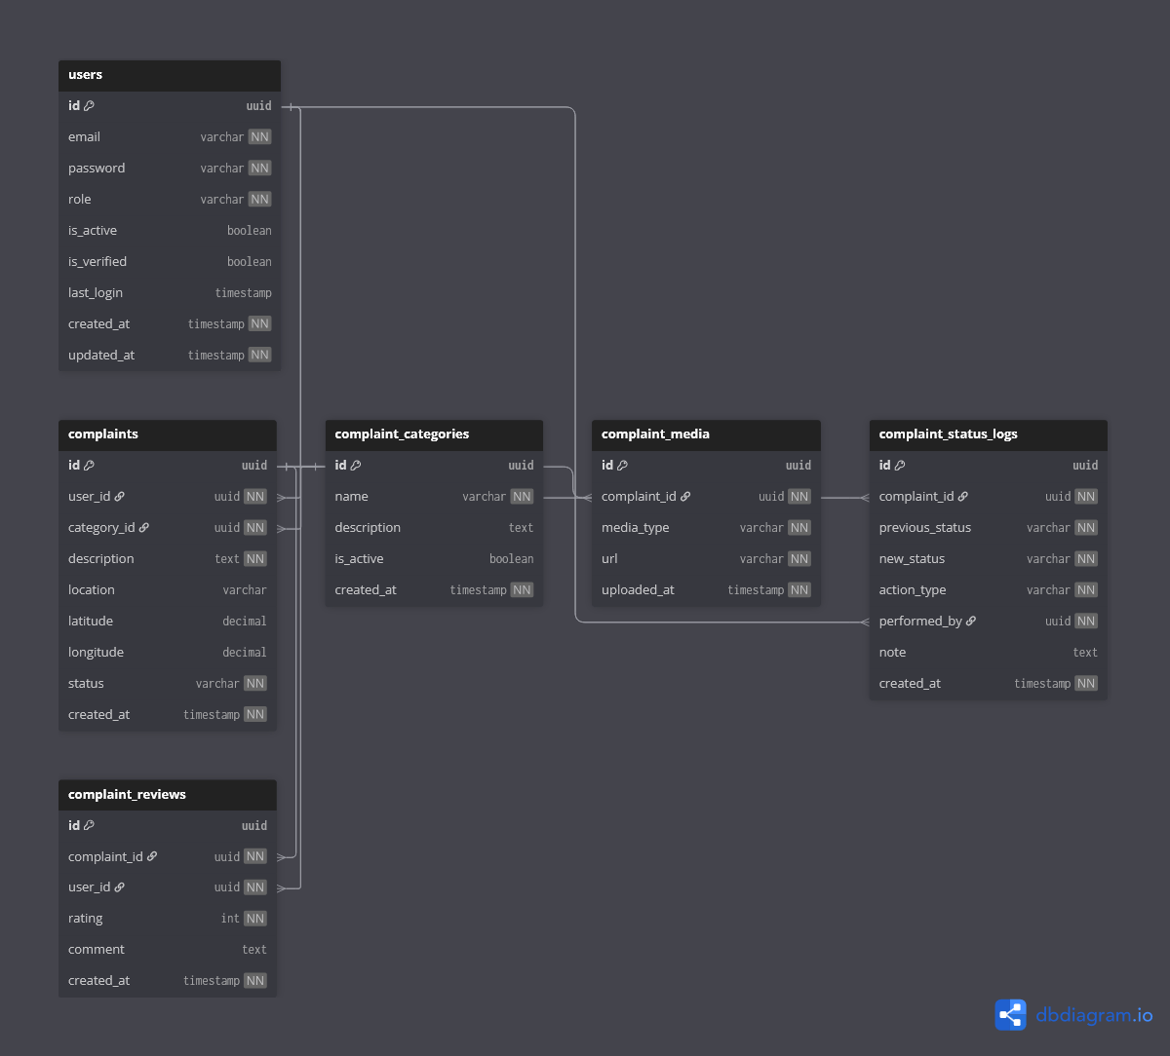The image size is (1170, 1056).
Task: Click the email field in users table
Action: pos(85,137)
